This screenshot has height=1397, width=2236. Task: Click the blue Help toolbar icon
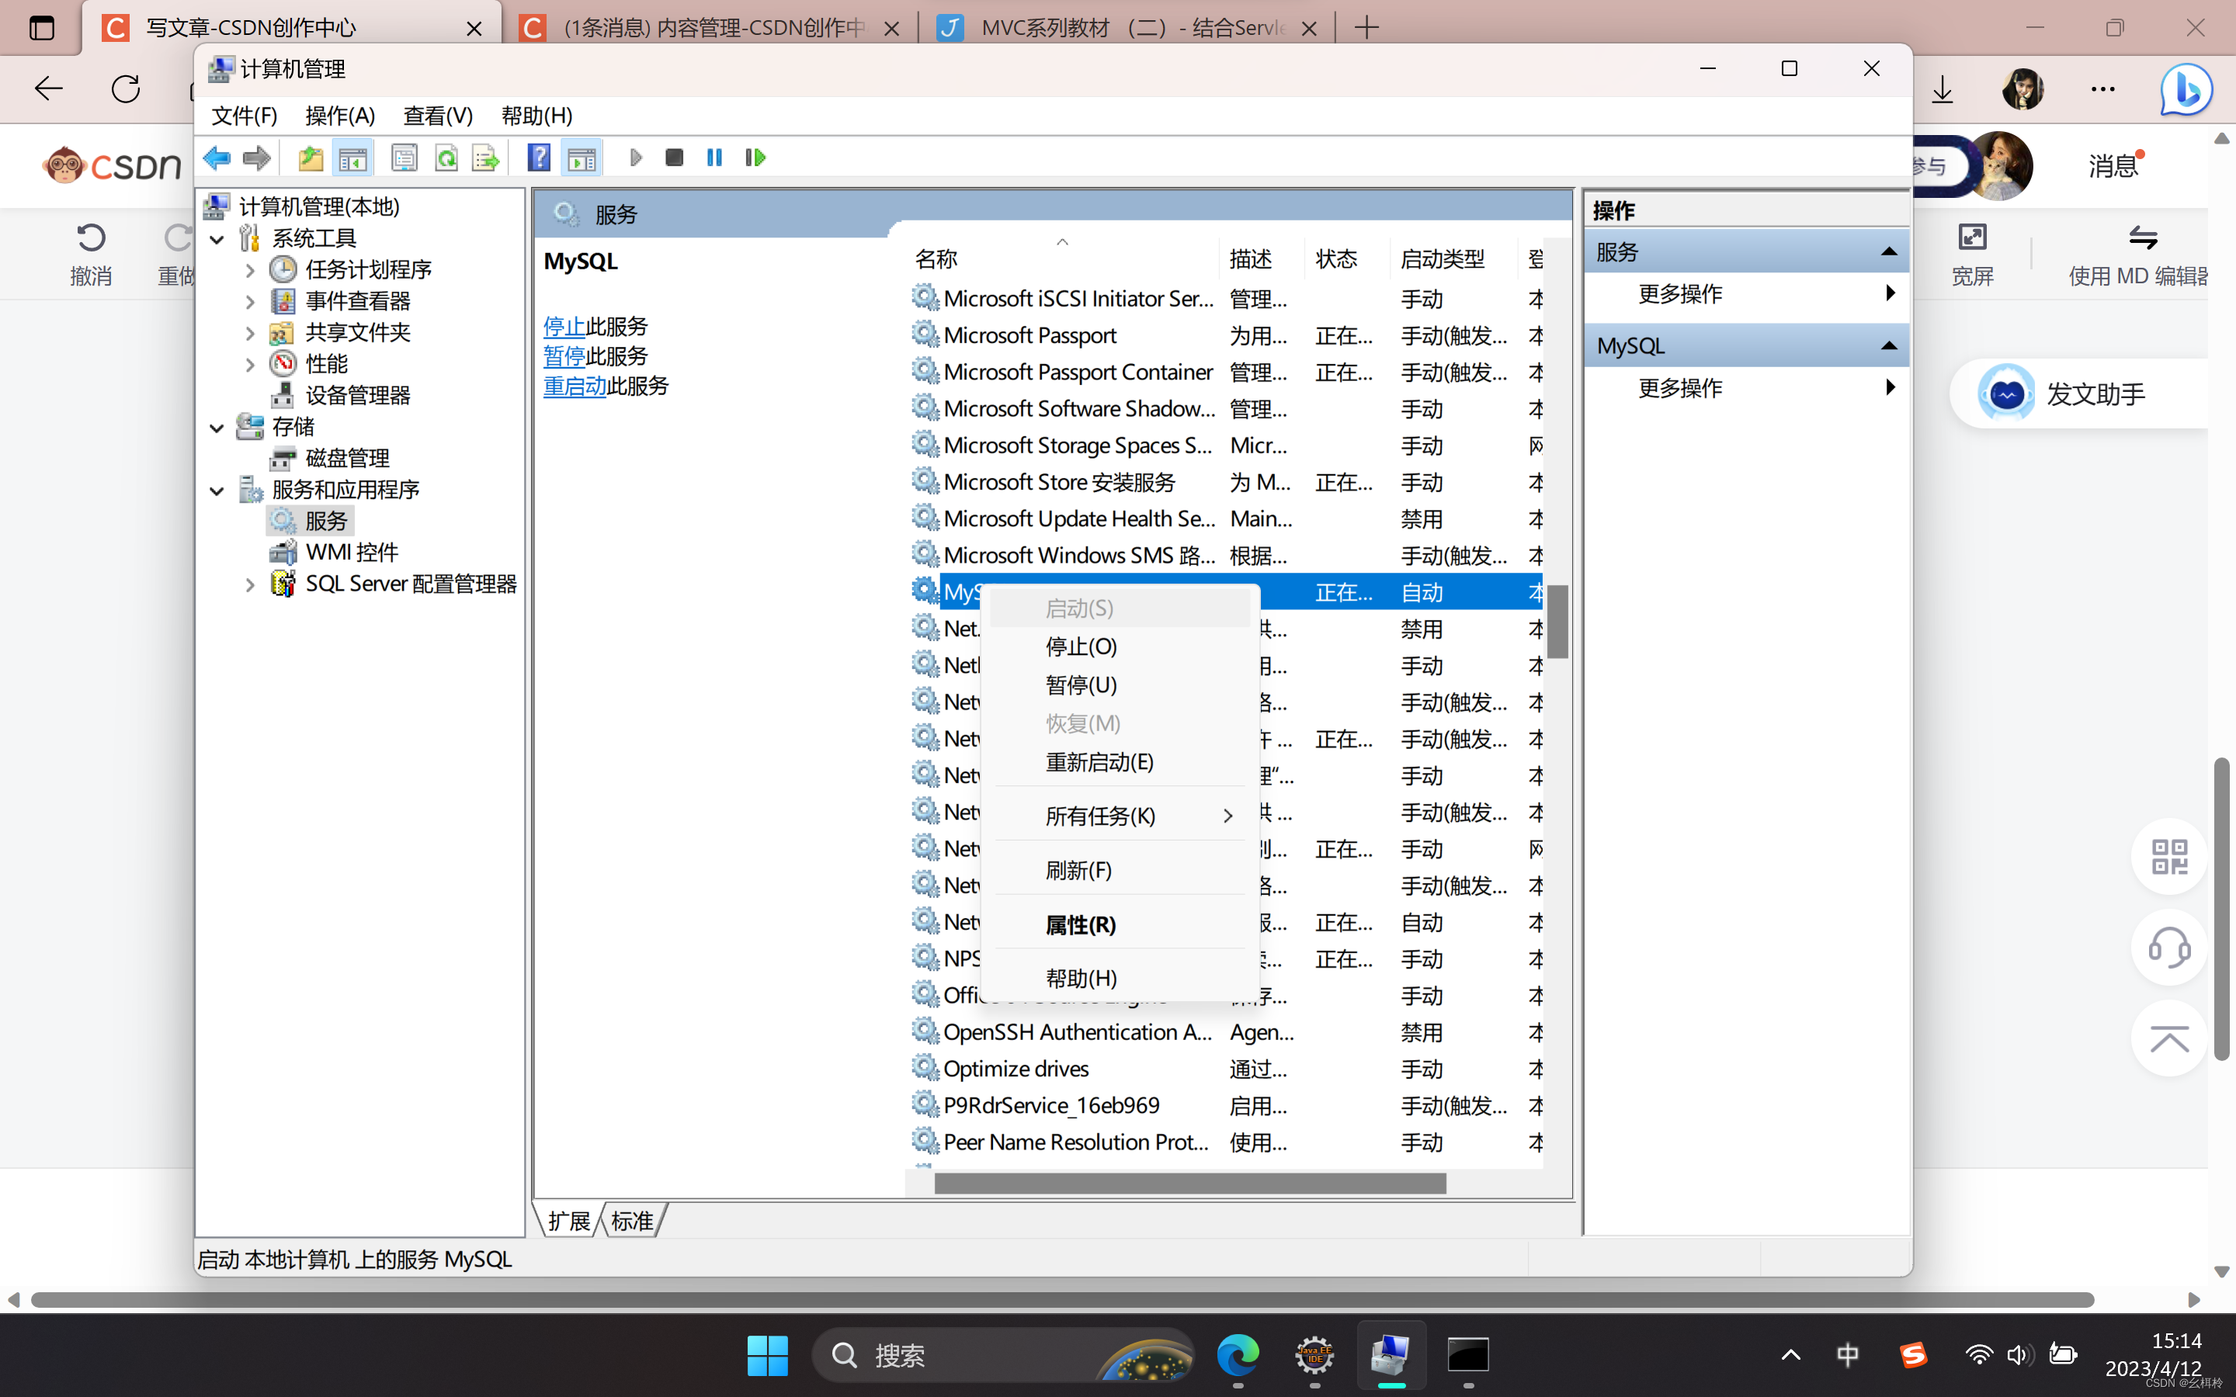(539, 158)
